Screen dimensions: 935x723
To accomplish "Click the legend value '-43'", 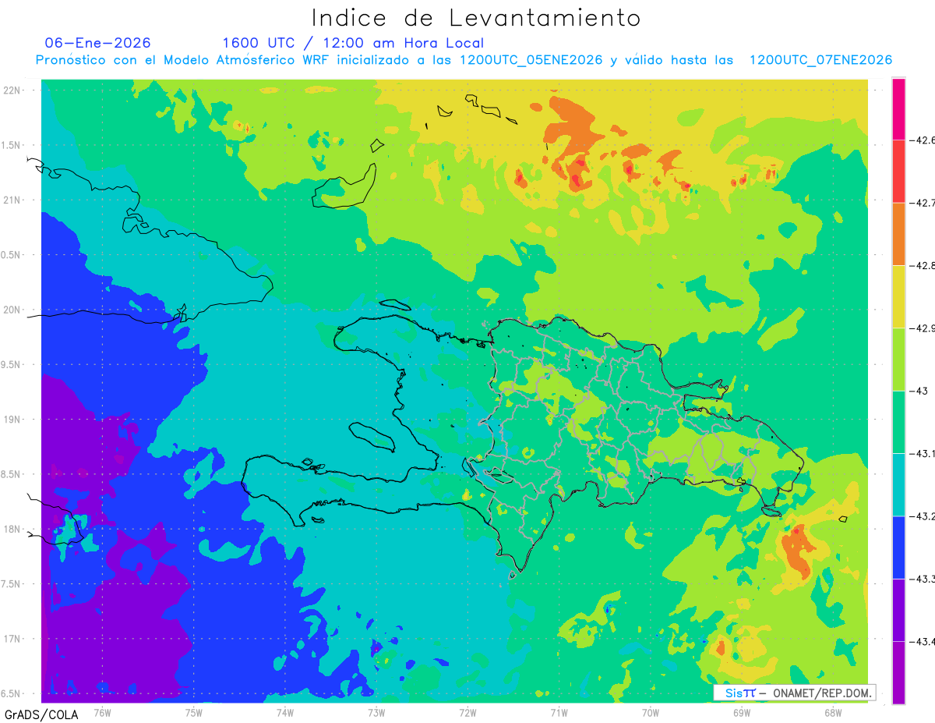I will coord(918,391).
